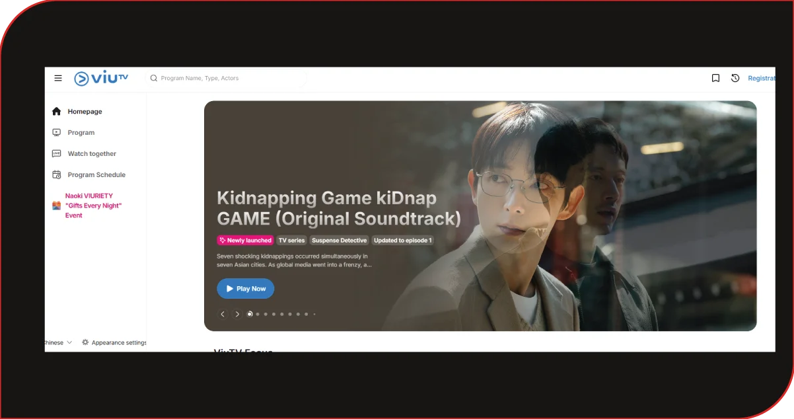Open Appearance settings
This screenshot has width=794, height=419.
(119, 342)
